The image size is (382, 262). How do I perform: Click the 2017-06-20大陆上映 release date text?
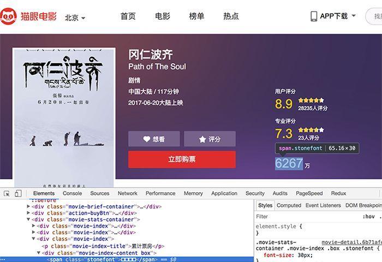[x=156, y=103]
